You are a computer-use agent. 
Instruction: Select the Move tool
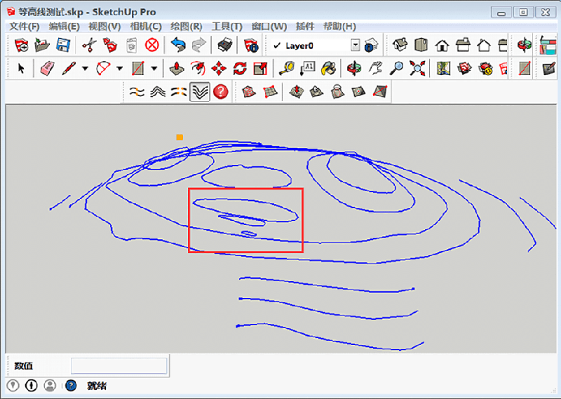tap(219, 68)
